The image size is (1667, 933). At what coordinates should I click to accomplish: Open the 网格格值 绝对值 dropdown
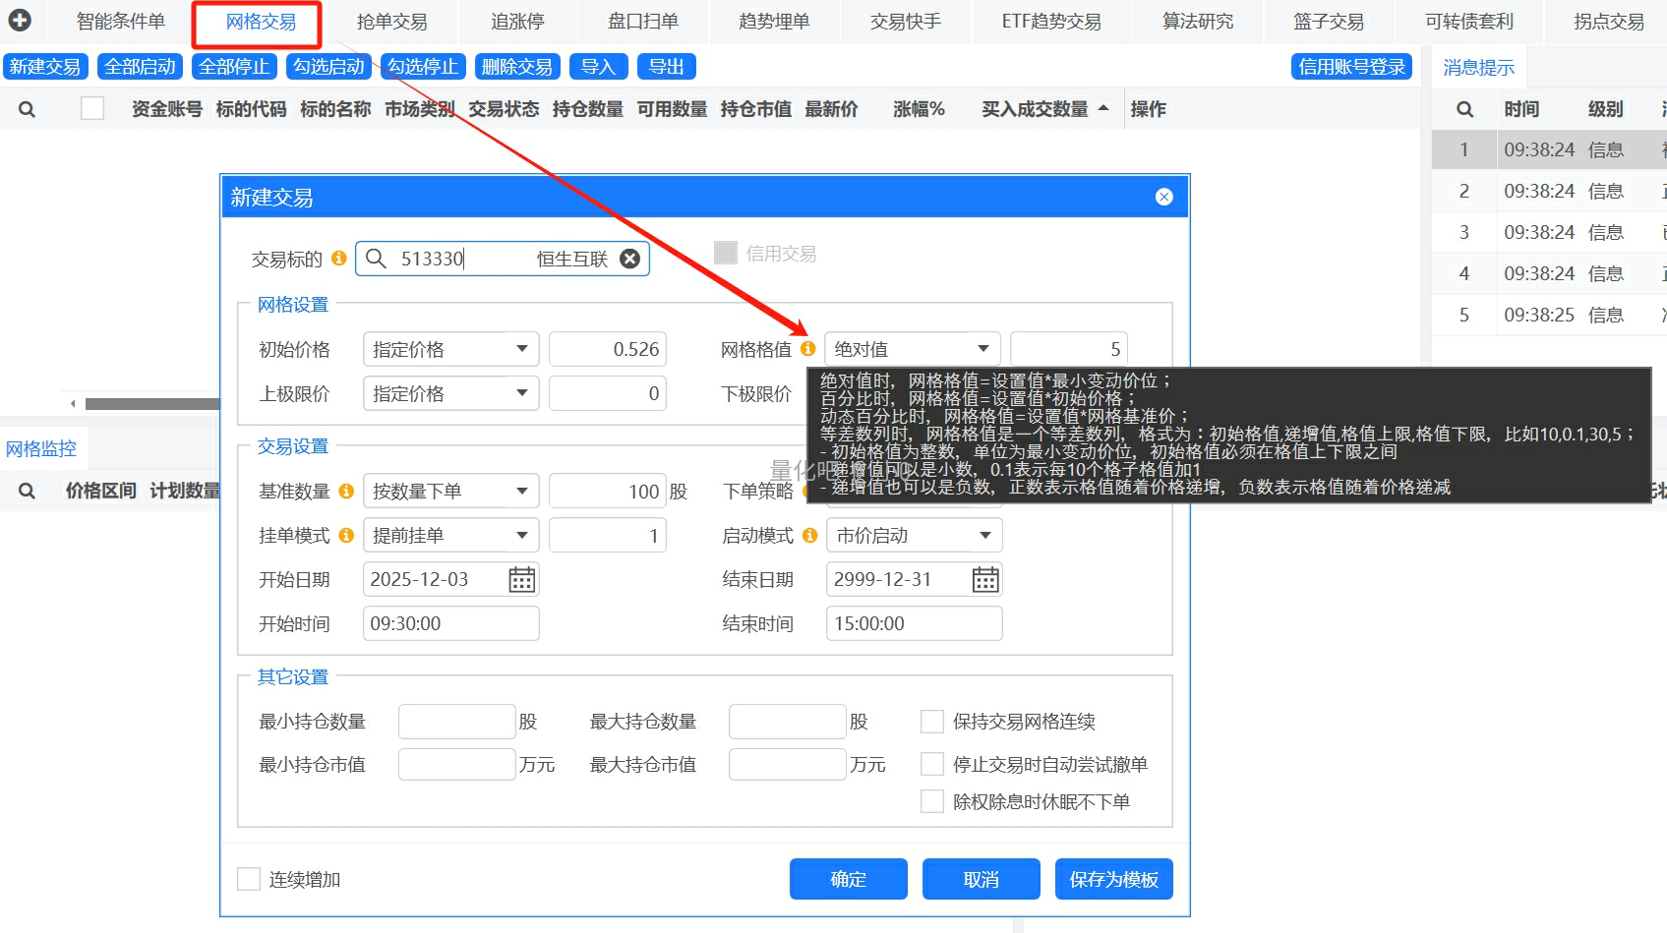coord(982,349)
